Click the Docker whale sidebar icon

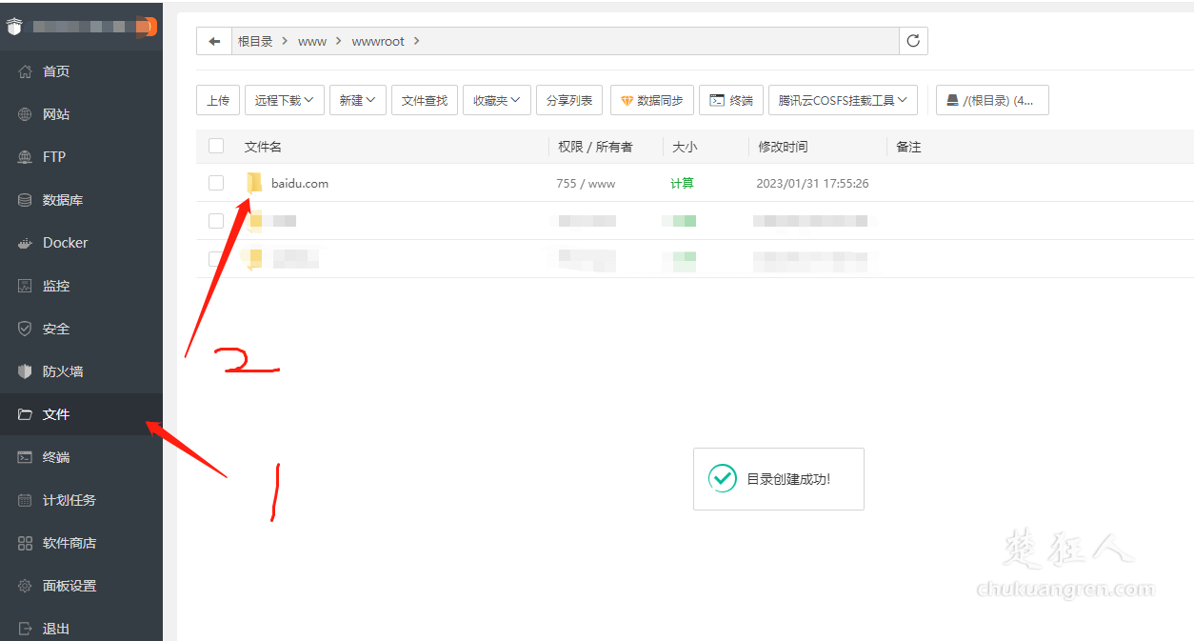(26, 243)
